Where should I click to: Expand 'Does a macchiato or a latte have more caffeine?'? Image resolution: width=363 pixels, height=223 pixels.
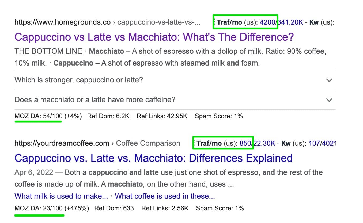click(95, 100)
